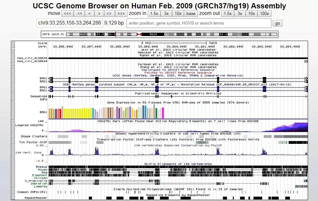Open hsa_circ_0138639 track item label
The width and height of the screenshot is (318, 201).
[32, 58]
